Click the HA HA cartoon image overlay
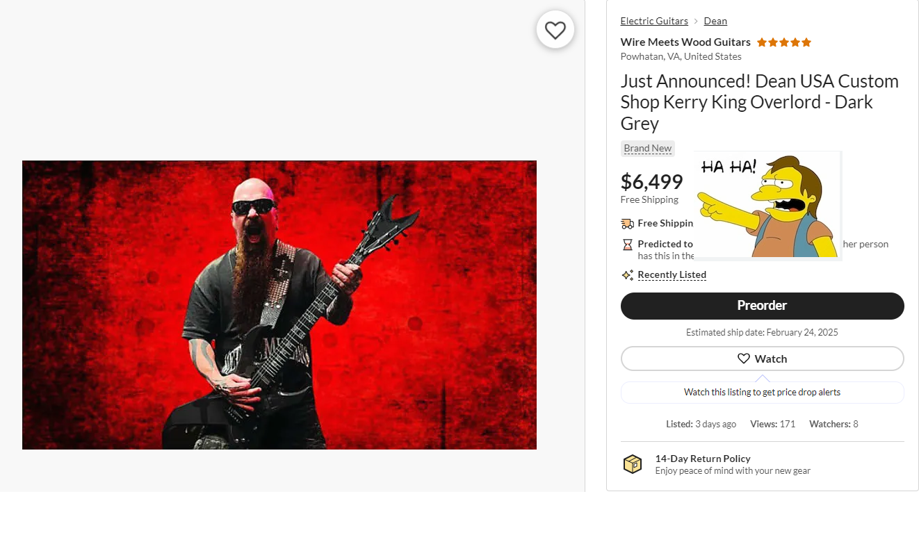Viewport: 919px width, 535px height. point(768,206)
